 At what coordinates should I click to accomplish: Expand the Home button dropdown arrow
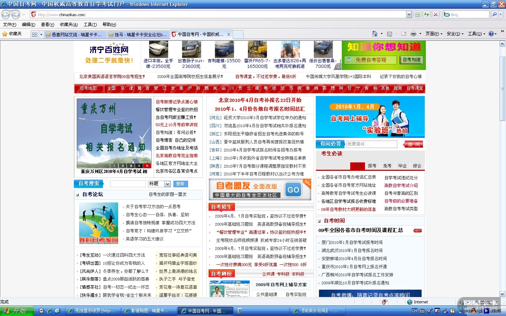tap(382, 34)
